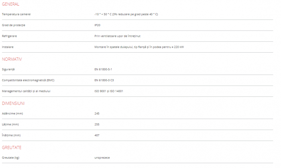The height and width of the screenshot is (168, 281).
Task: Click the Compatibilitate electromagnetică (EMC) label
Action: (28, 80)
